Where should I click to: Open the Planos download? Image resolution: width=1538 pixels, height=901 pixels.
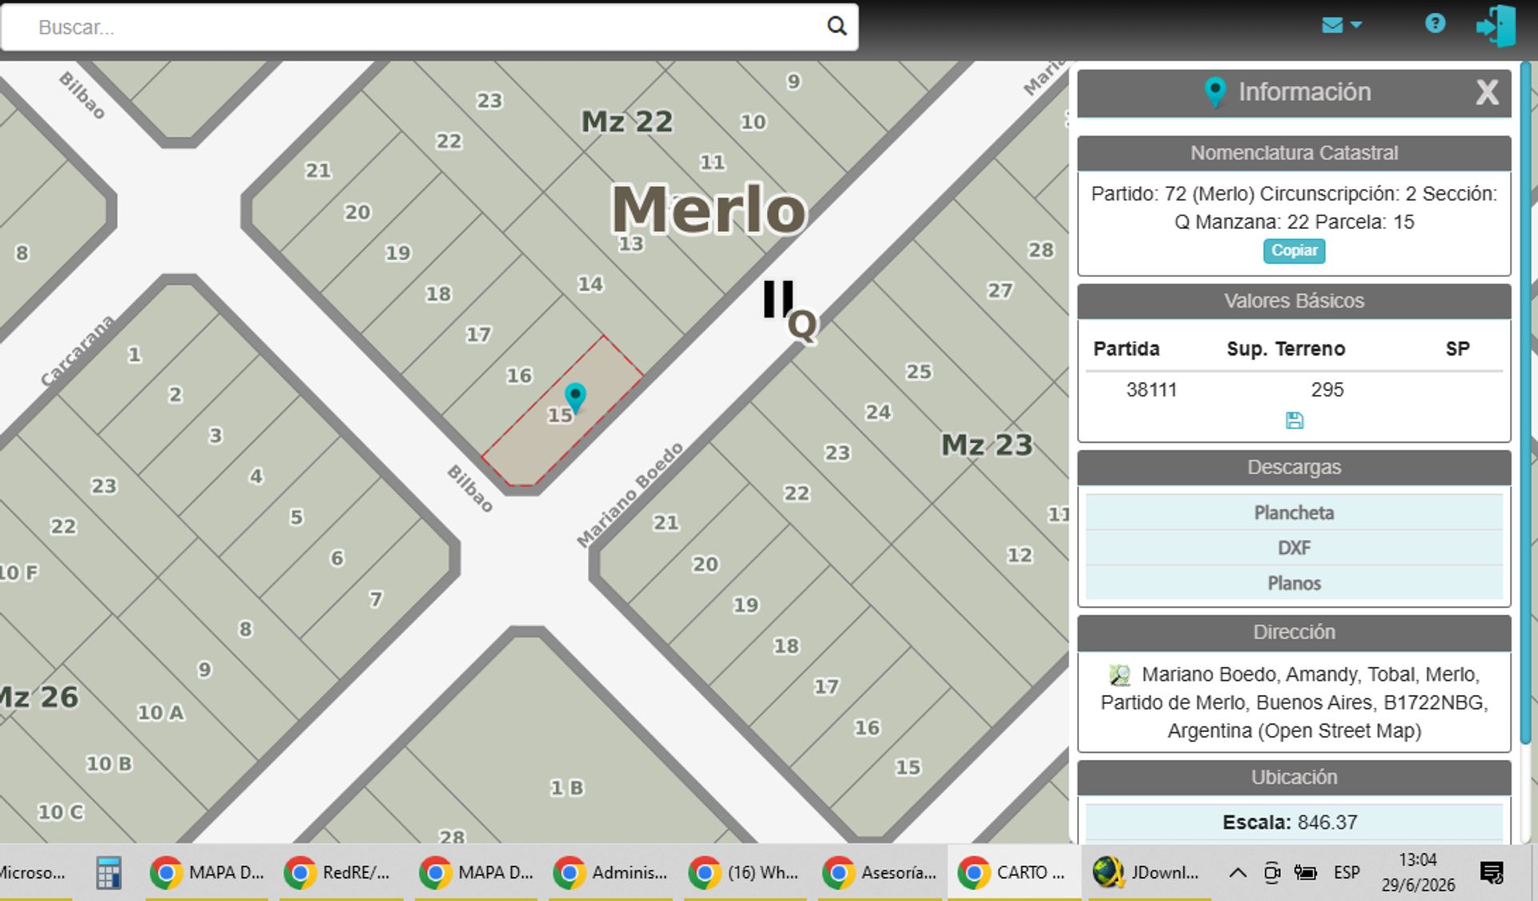pos(1294,583)
